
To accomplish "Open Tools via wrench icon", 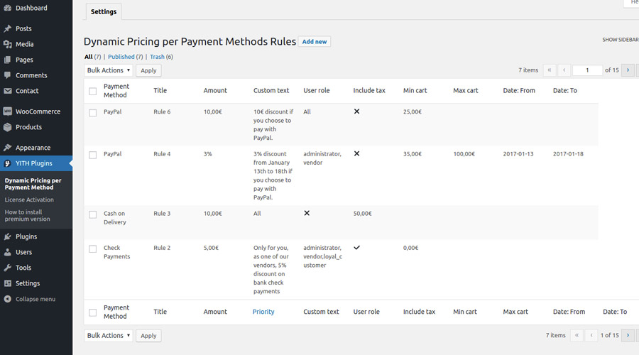I will click(7, 268).
